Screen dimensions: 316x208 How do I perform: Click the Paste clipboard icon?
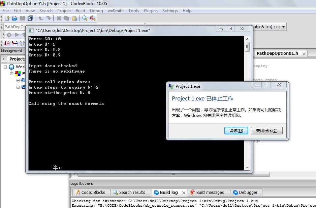pos(74,18)
